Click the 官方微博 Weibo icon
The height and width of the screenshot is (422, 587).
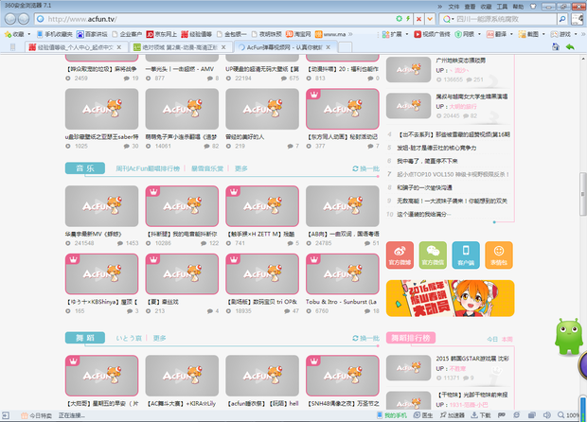(400, 255)
